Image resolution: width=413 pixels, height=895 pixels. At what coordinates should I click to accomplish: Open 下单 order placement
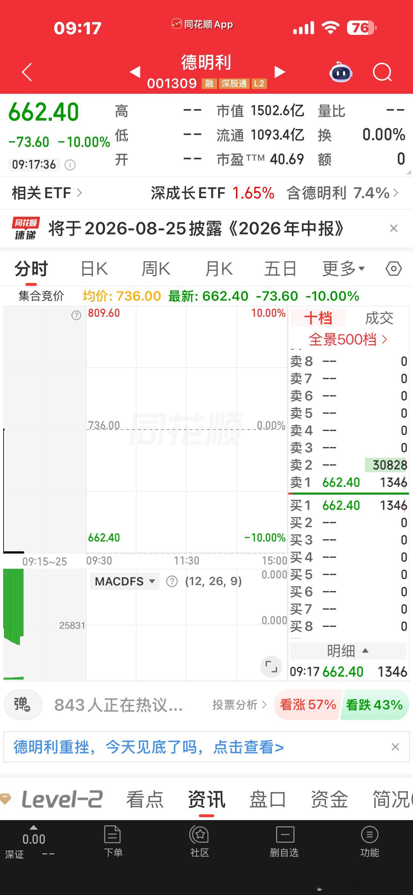(113, 842)
